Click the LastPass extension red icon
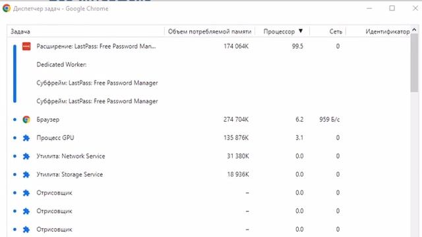Viewport: 422px width, 237px height. [x=26, y=46]
